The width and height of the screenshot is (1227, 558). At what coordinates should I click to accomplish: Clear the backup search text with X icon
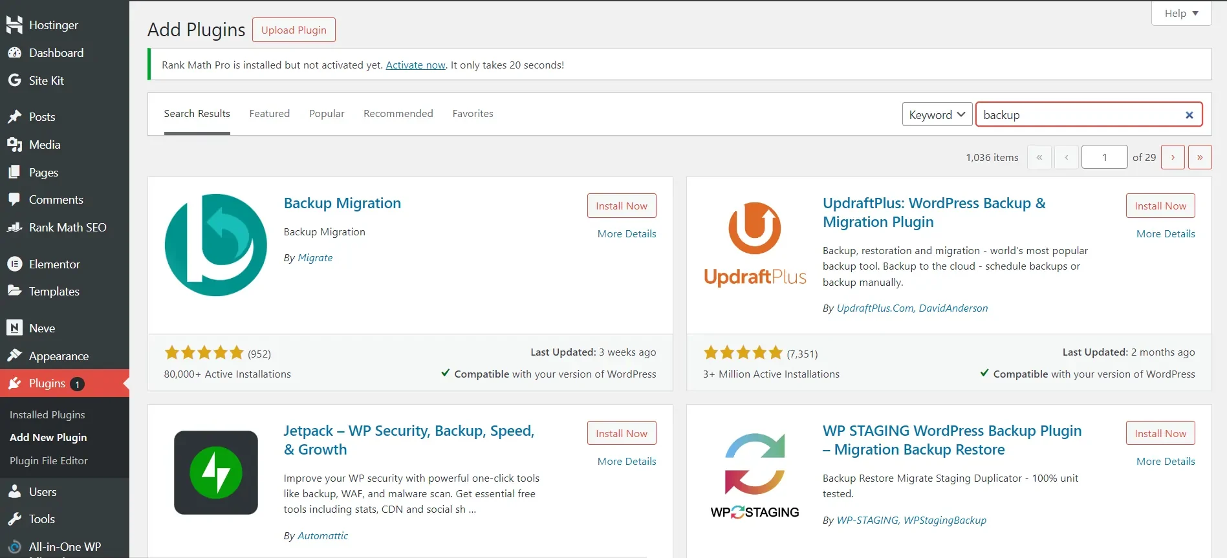[x=1189, y=115]
